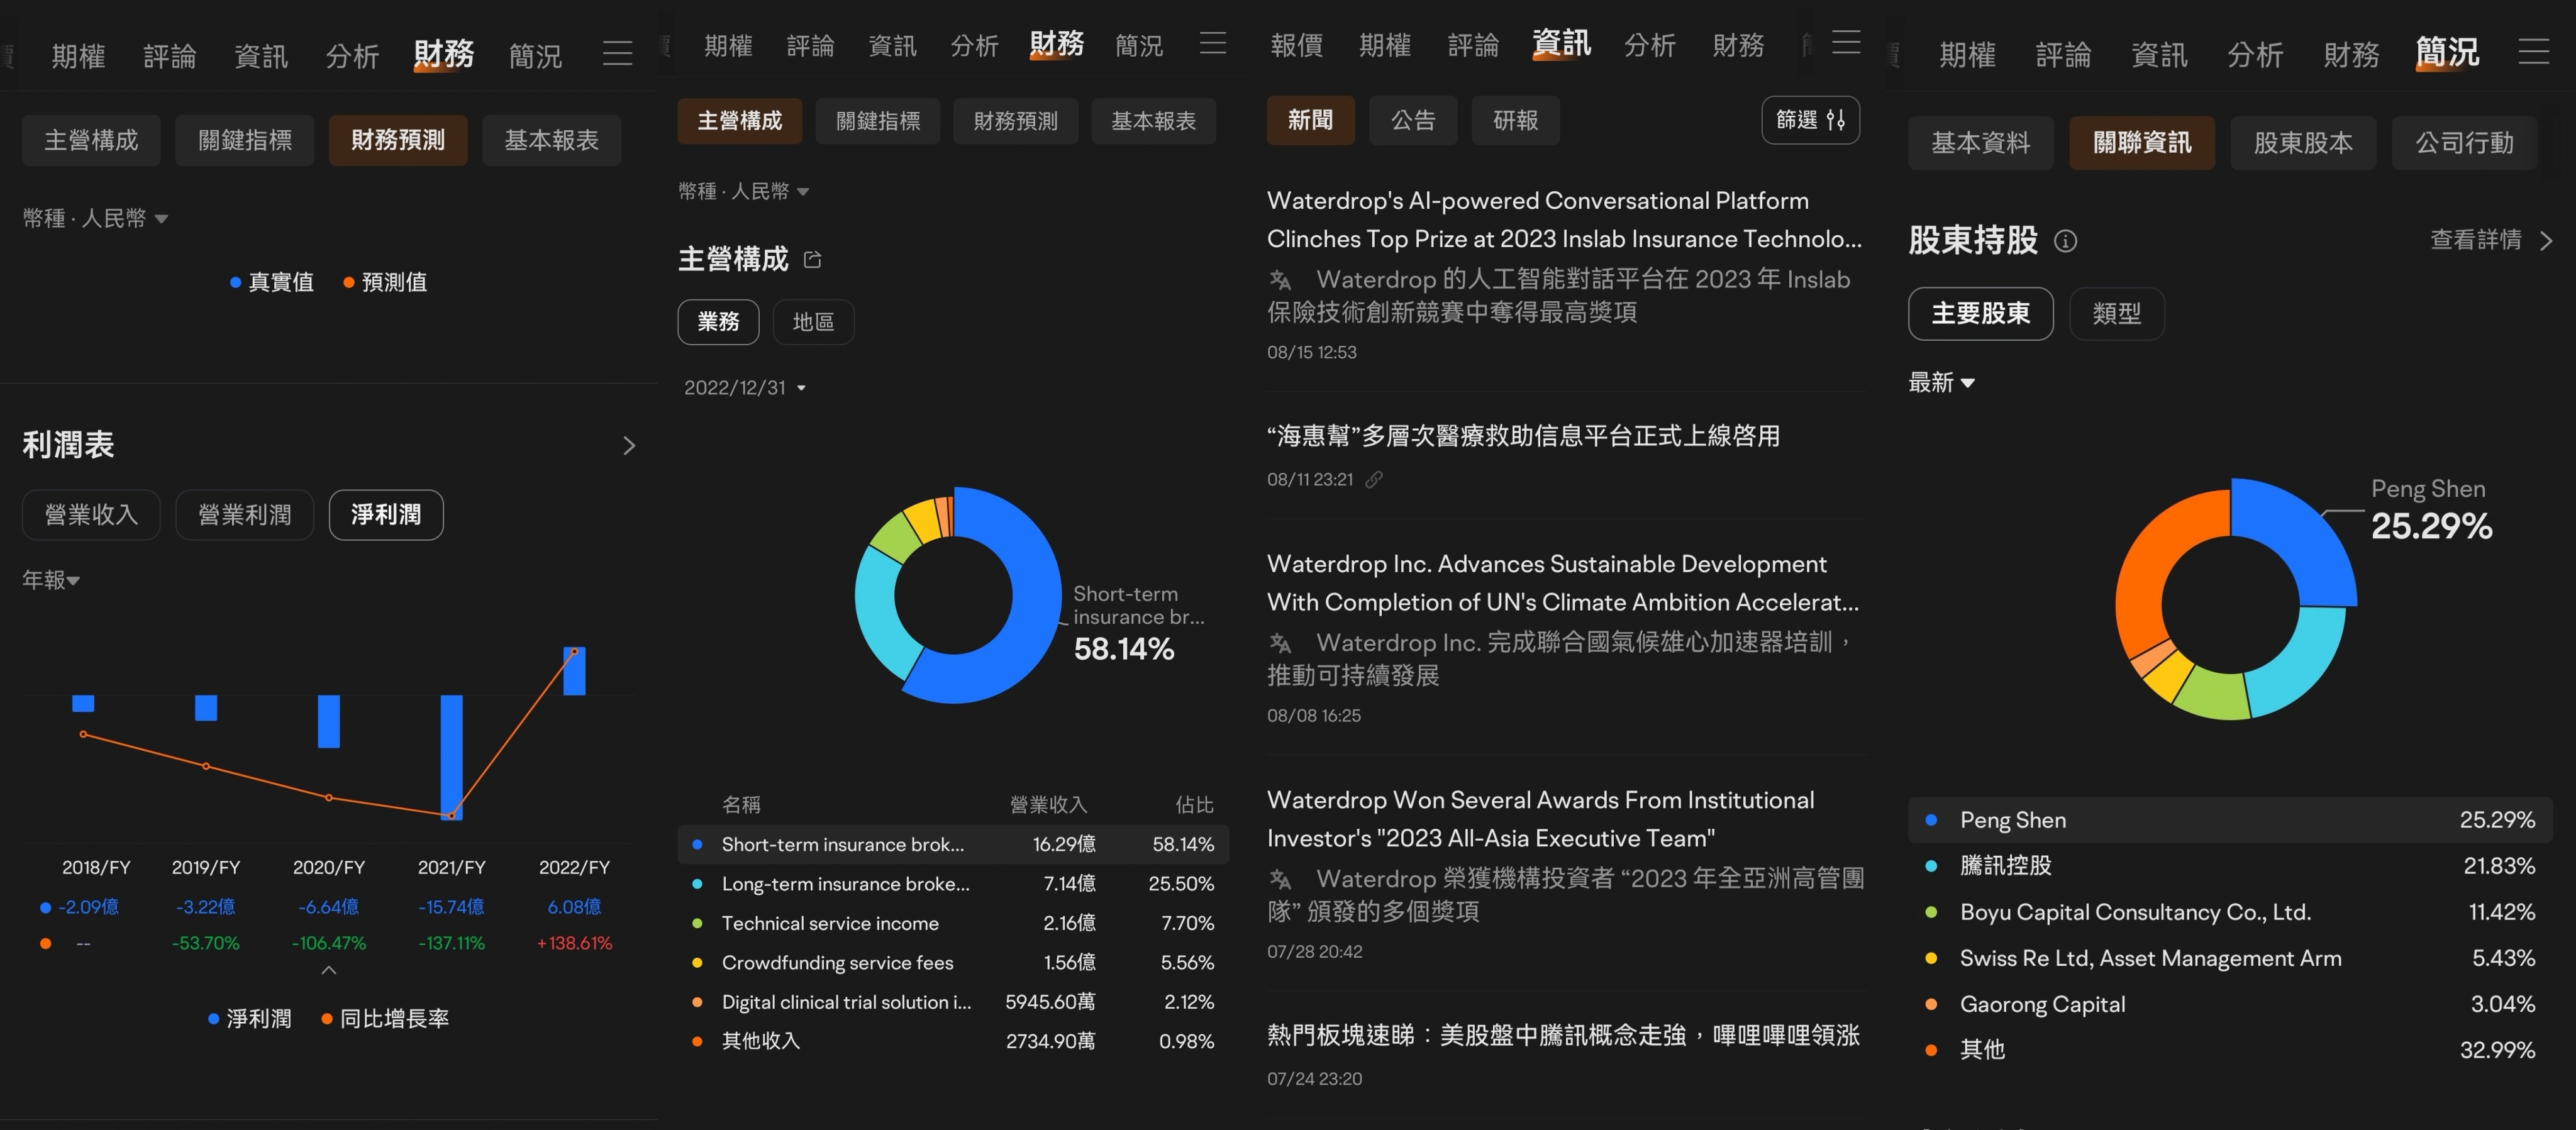Open hamburger menu in 簡況 panel
Viewport: 2576px width, 1130px height.
(2533, 52)
